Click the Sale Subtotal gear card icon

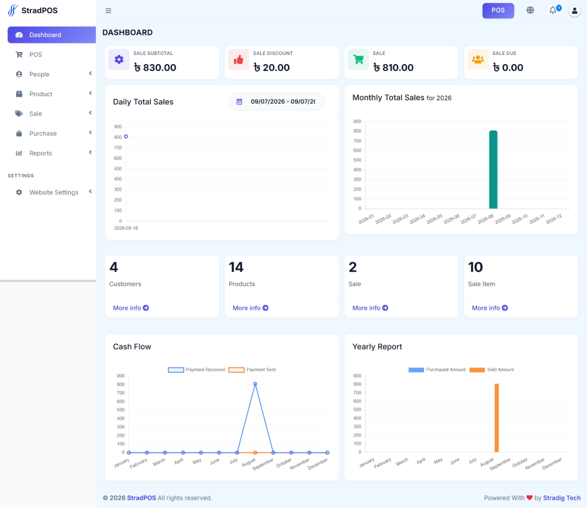point(119,59)
